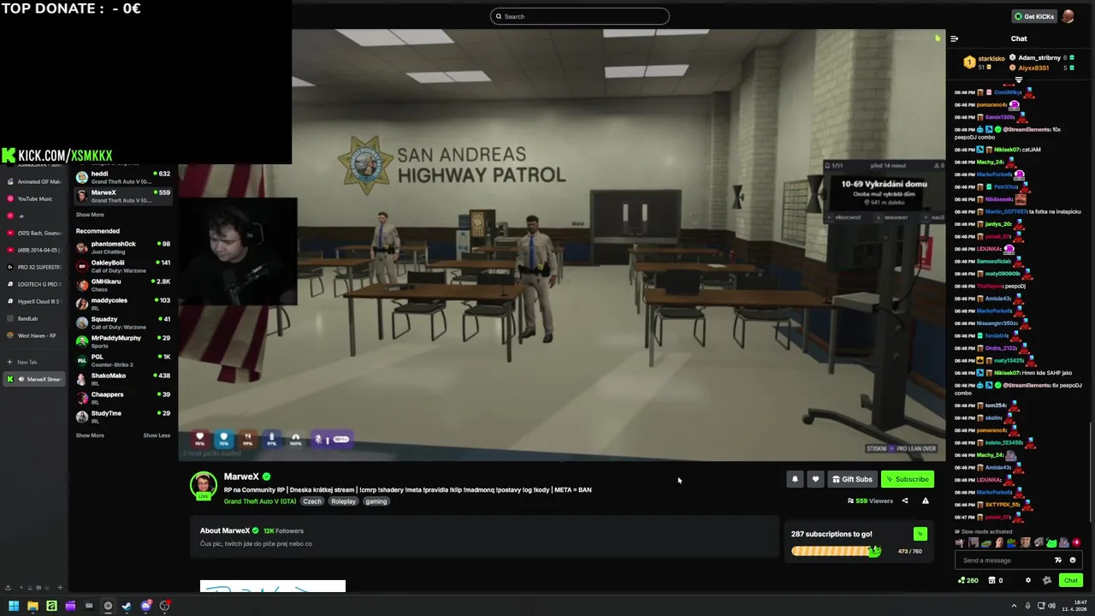Open the StudyTme IRL channel
Screen dimensions: 1095x616
click(x=122, y=417)
